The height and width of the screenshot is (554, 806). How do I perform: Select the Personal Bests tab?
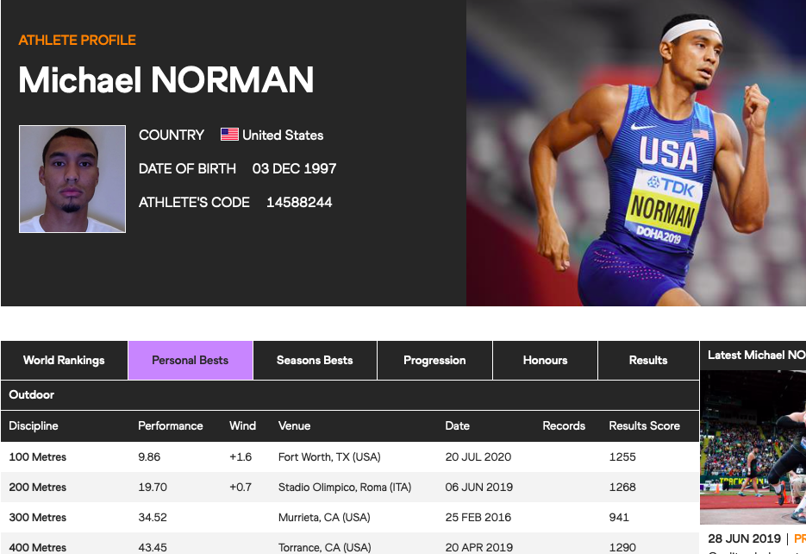(x=191, y=360)
